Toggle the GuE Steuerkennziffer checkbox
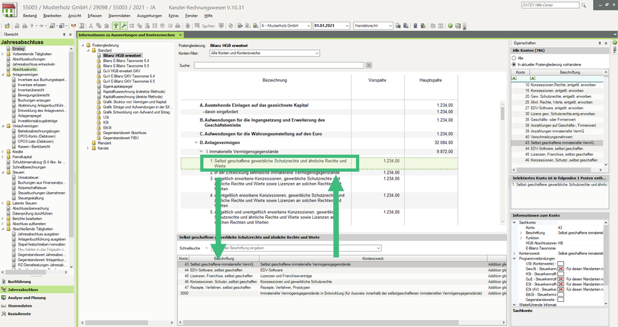Screen dimensions: 618x327 click(x=560, y=279)
